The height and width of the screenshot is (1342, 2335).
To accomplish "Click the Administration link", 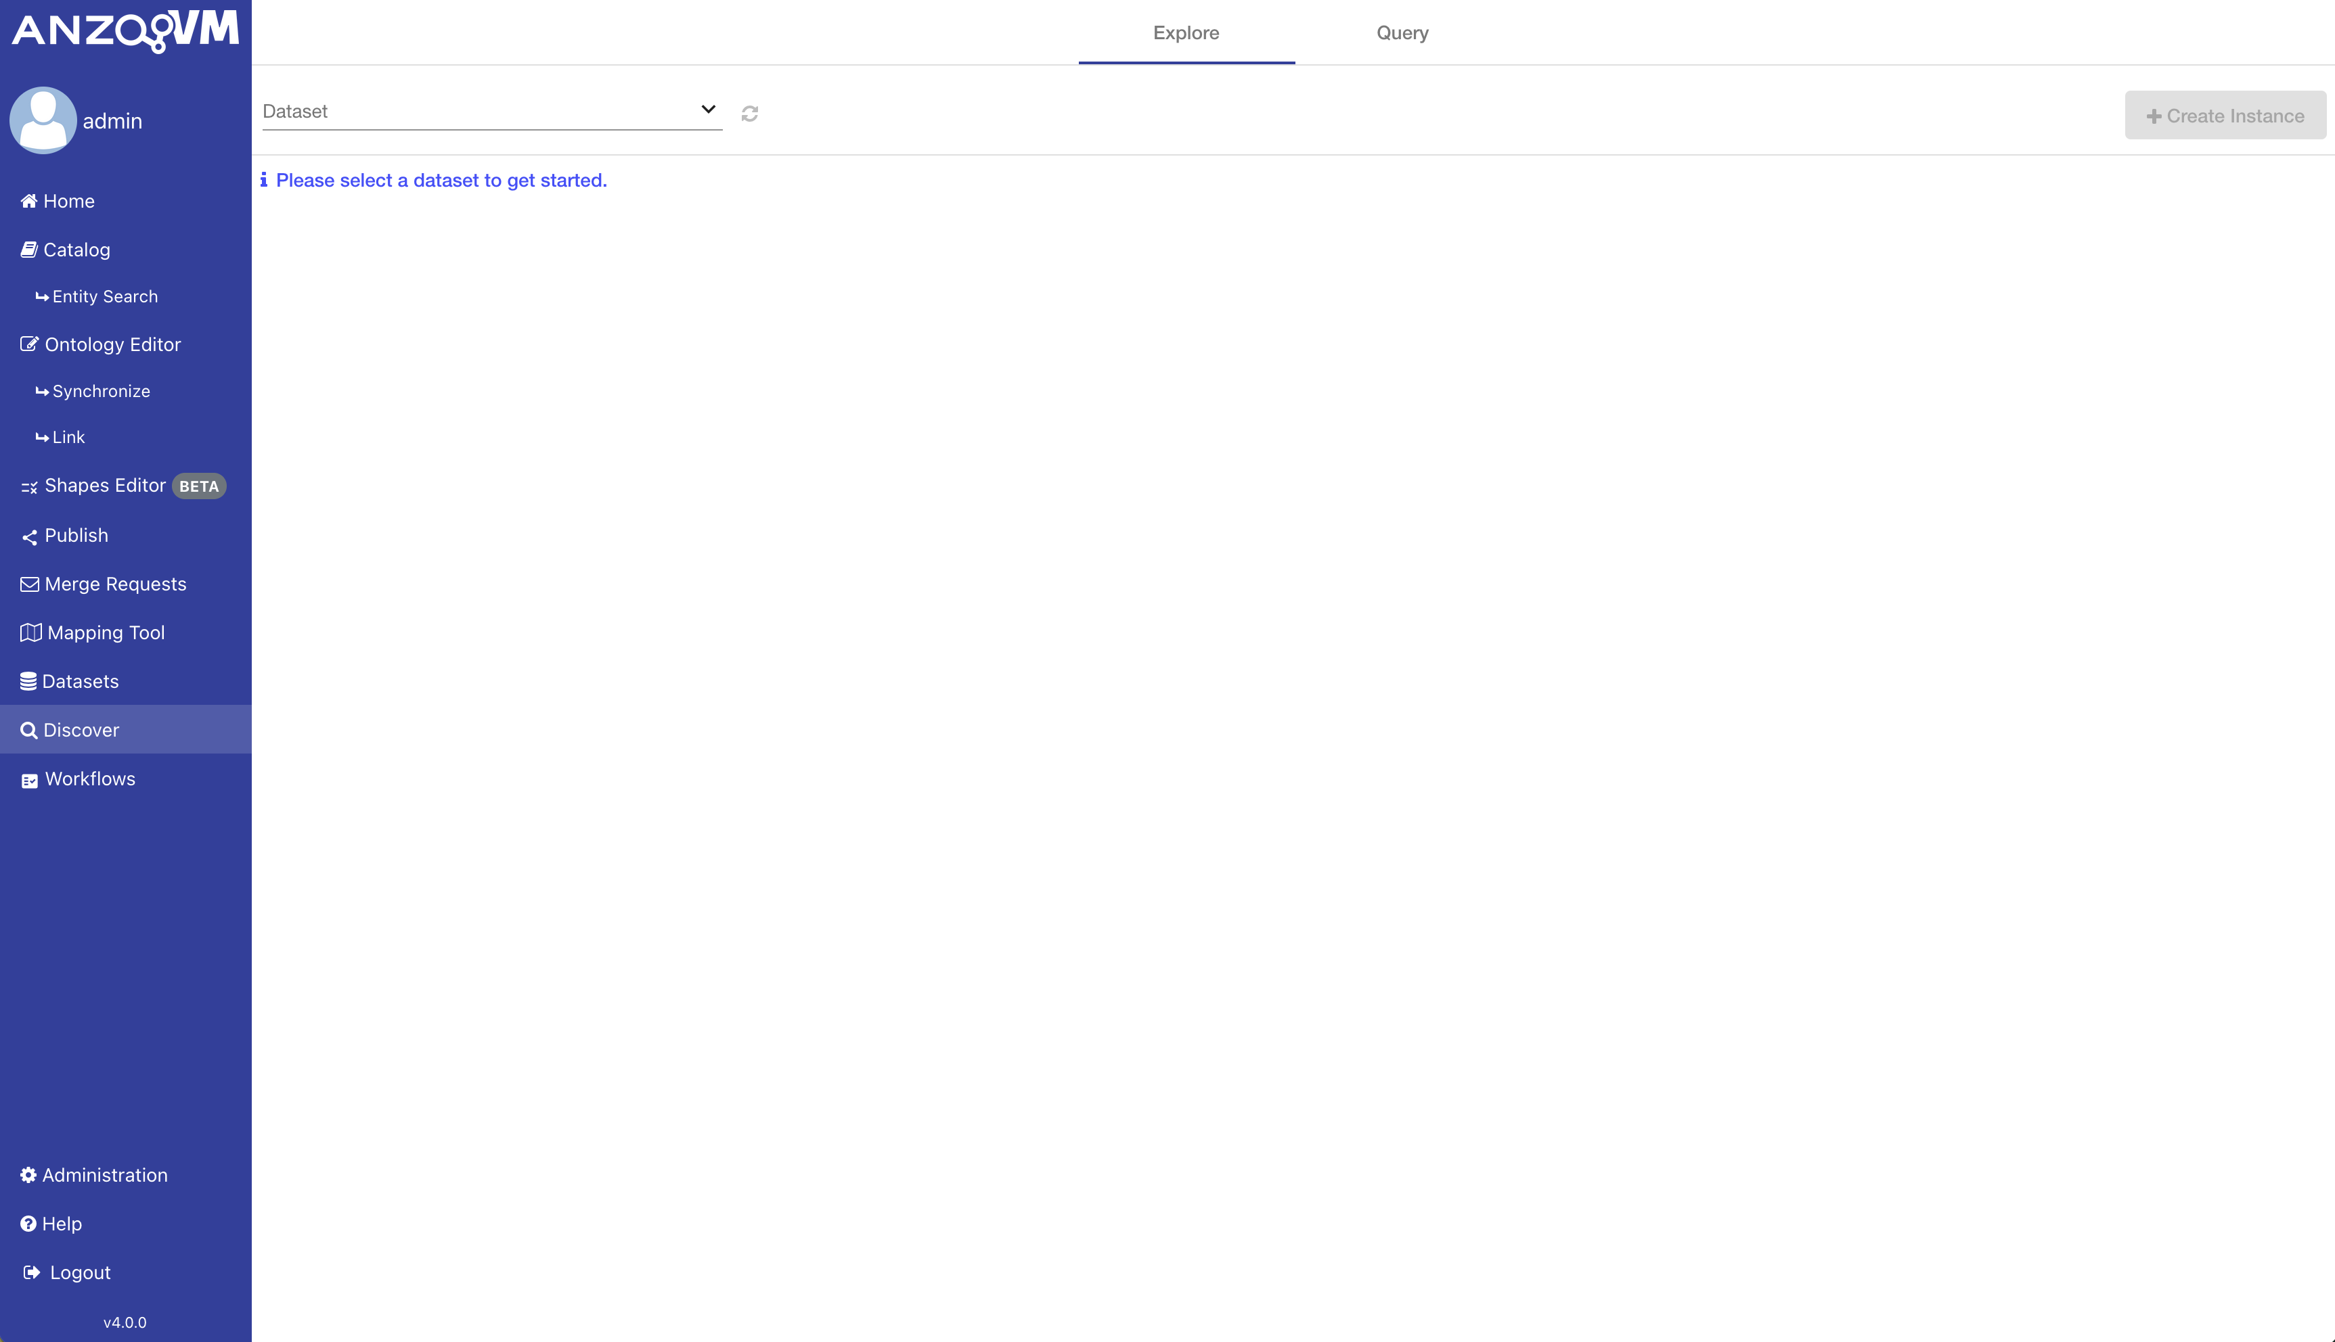I will click(106, 1175).
